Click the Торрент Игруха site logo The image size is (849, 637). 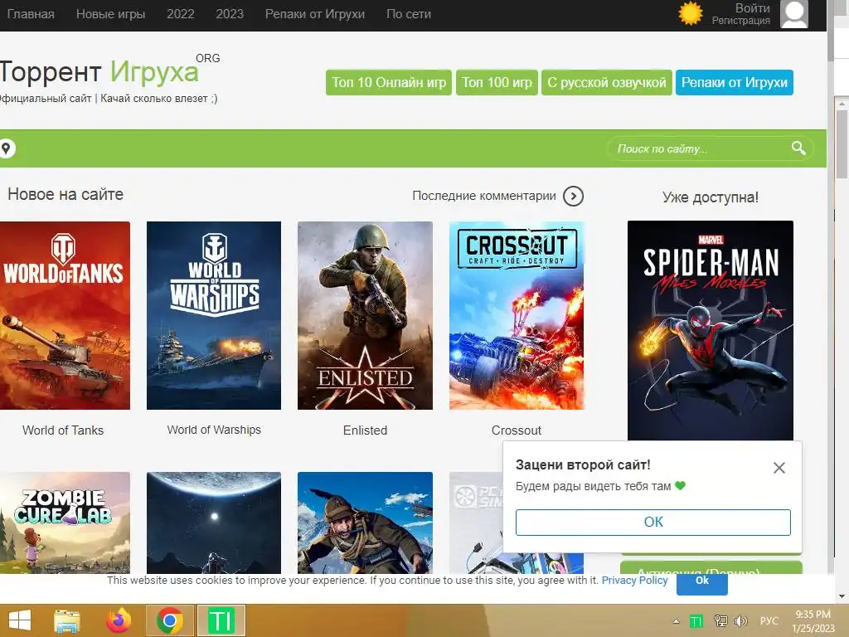pos(100,71)
